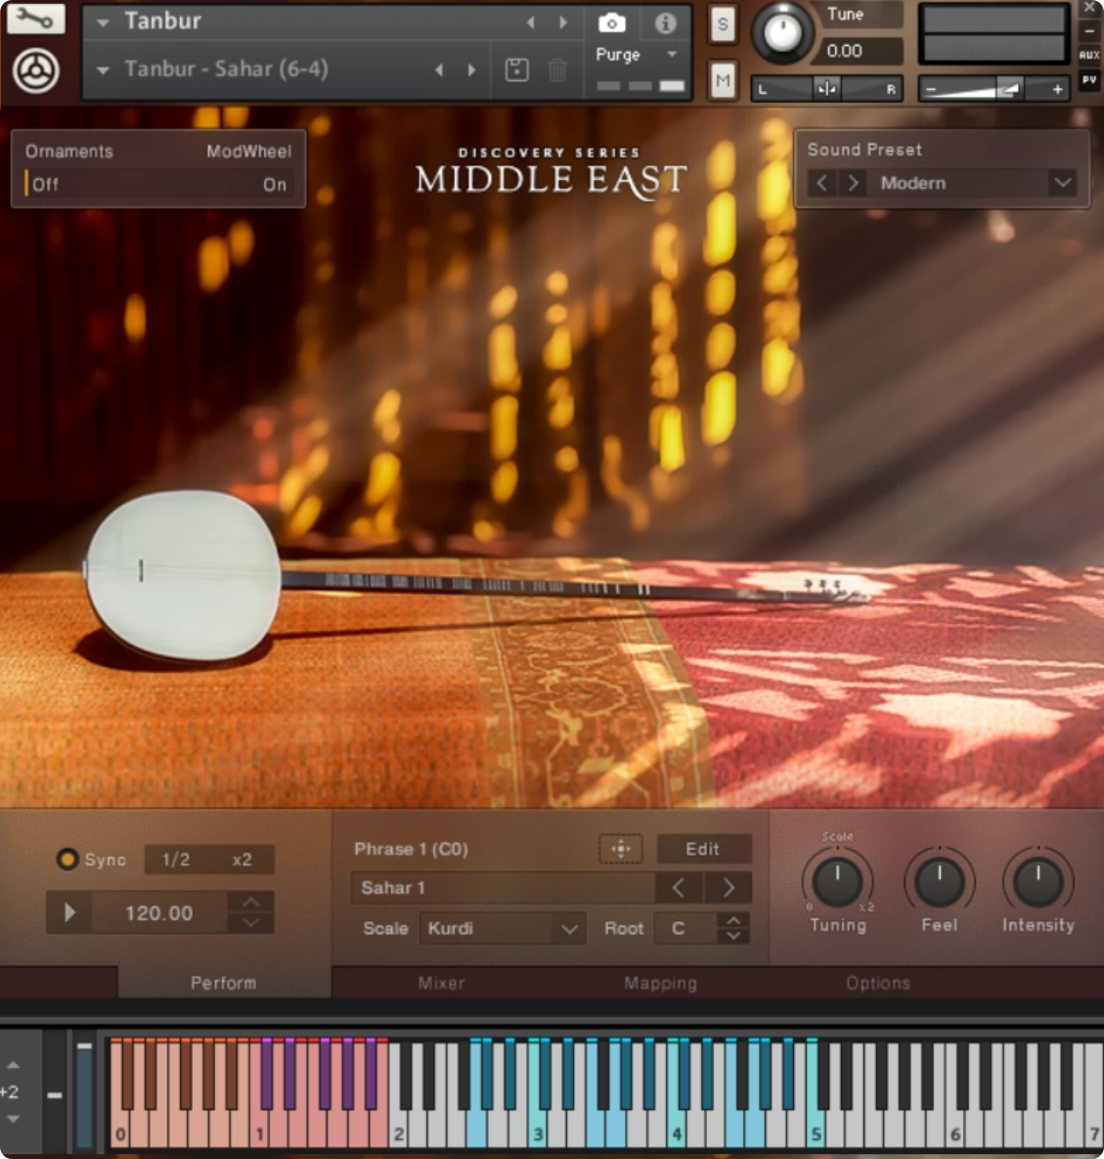Open the Purge dropdown menu

click(x=672, y=54)
